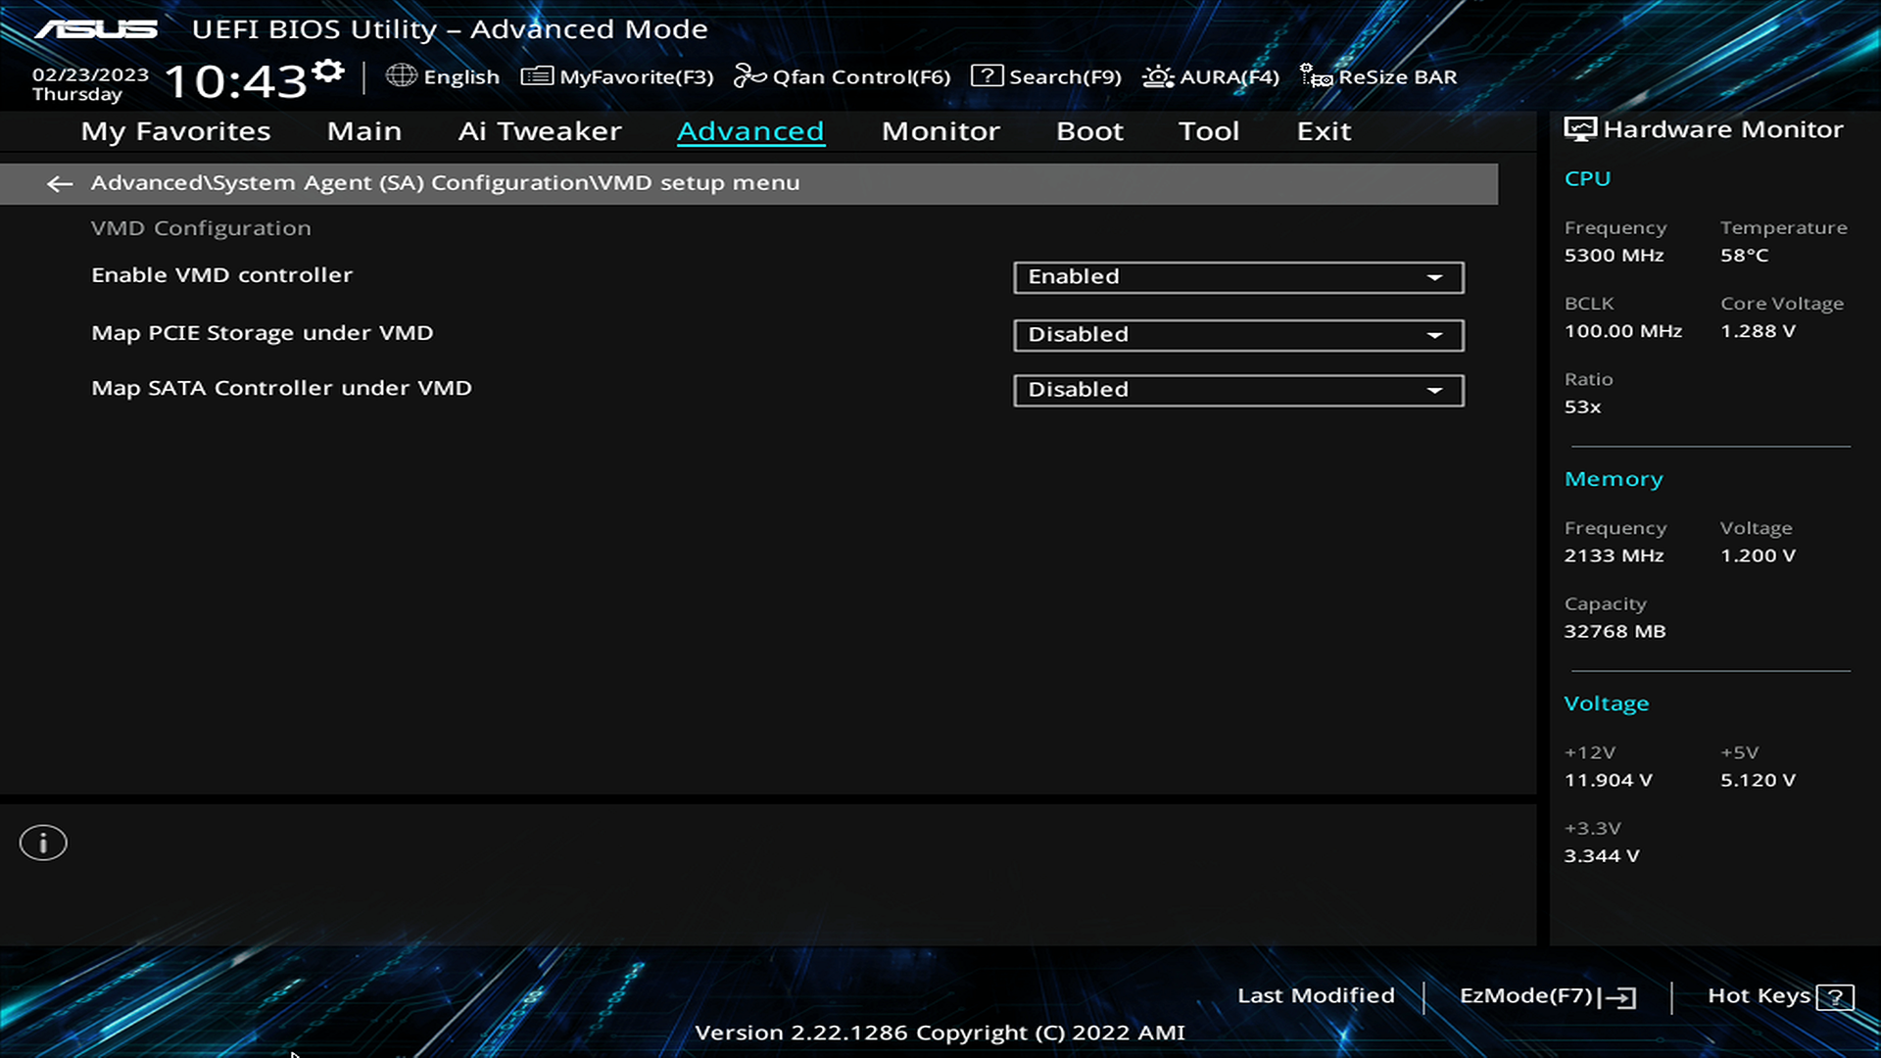Expand the Enable VMD controller dropdown
Viewport: 1881px width, 1058px height.
(1434, 275)
